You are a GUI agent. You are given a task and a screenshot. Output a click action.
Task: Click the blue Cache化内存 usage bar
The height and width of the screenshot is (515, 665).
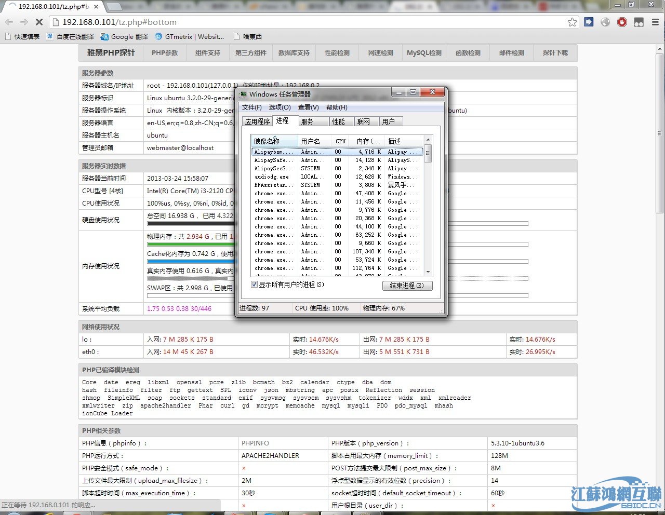[191, 261]
